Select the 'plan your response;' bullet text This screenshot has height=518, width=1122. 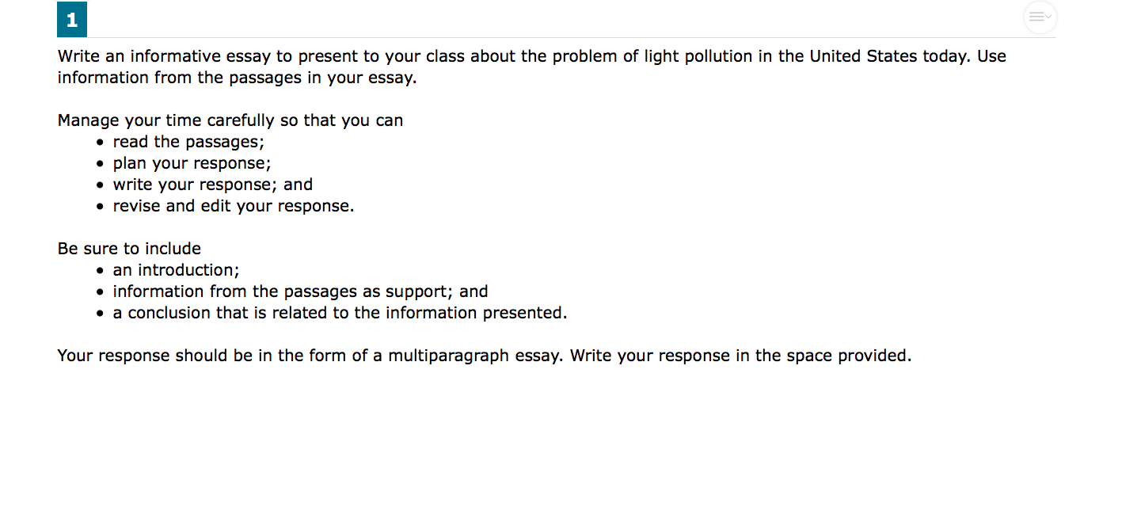click(192, 163)
